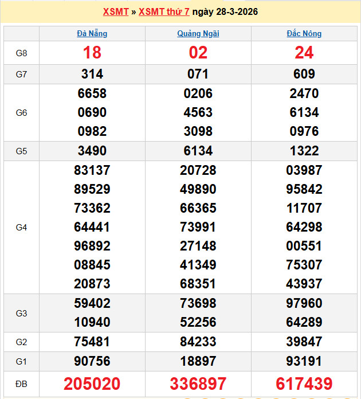Click Quảng Ngãi special prize 336897
Image resolution: width=361 pixels, height=399 pixels.
tap(198, 384)
